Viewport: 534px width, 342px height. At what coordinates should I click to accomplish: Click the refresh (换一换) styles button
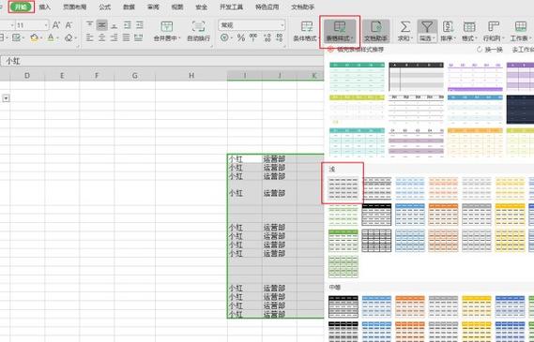[x=490, y=50]
